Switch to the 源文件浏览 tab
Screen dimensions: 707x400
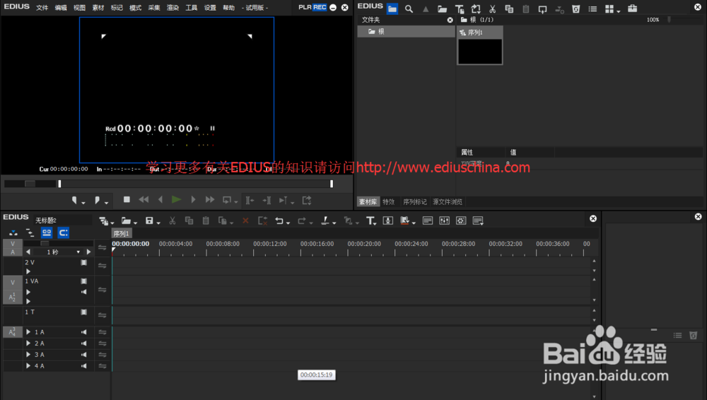pyautogui.click(x=448, y=201)
